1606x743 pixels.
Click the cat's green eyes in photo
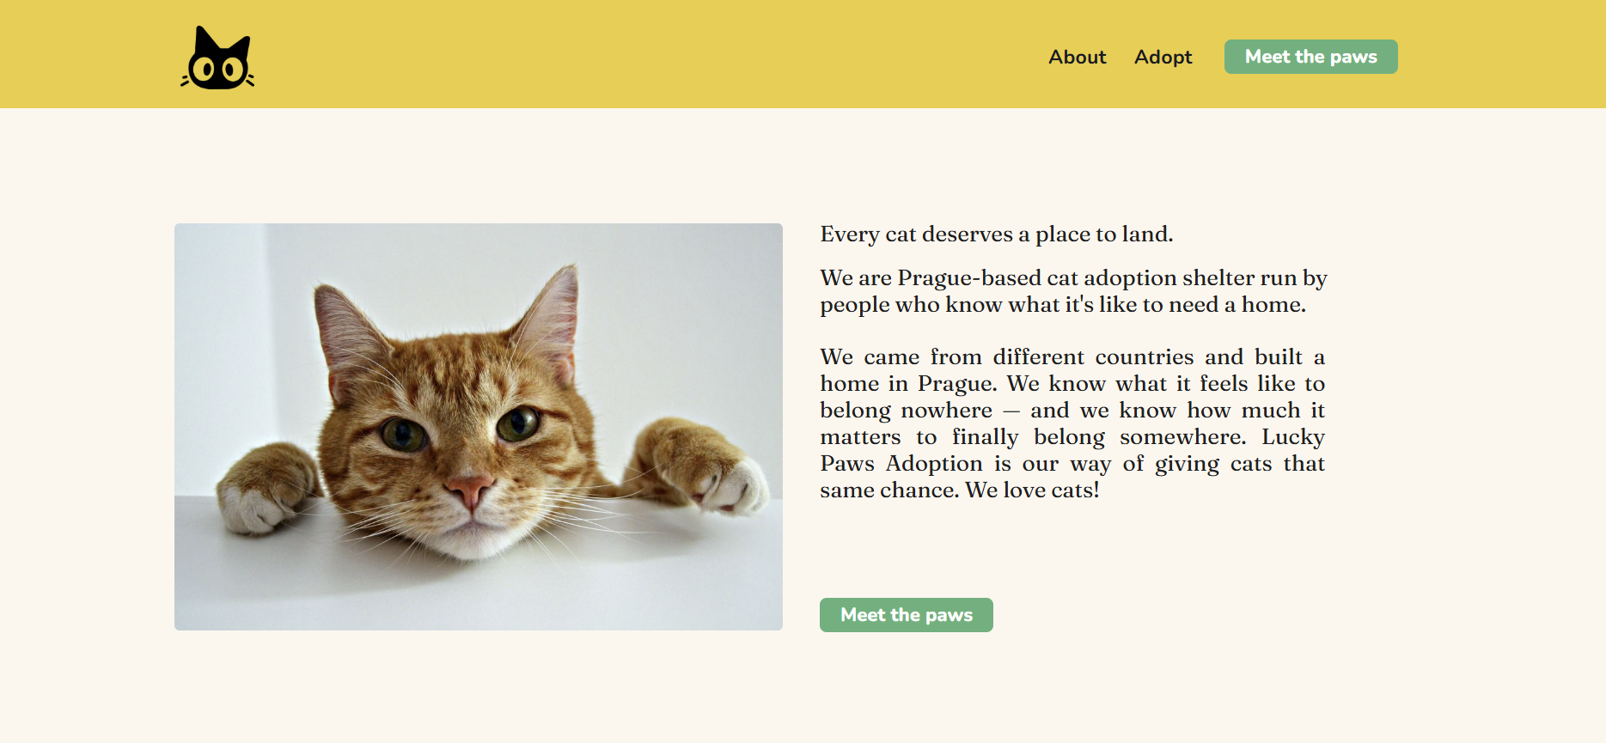[x=460, y=429]
